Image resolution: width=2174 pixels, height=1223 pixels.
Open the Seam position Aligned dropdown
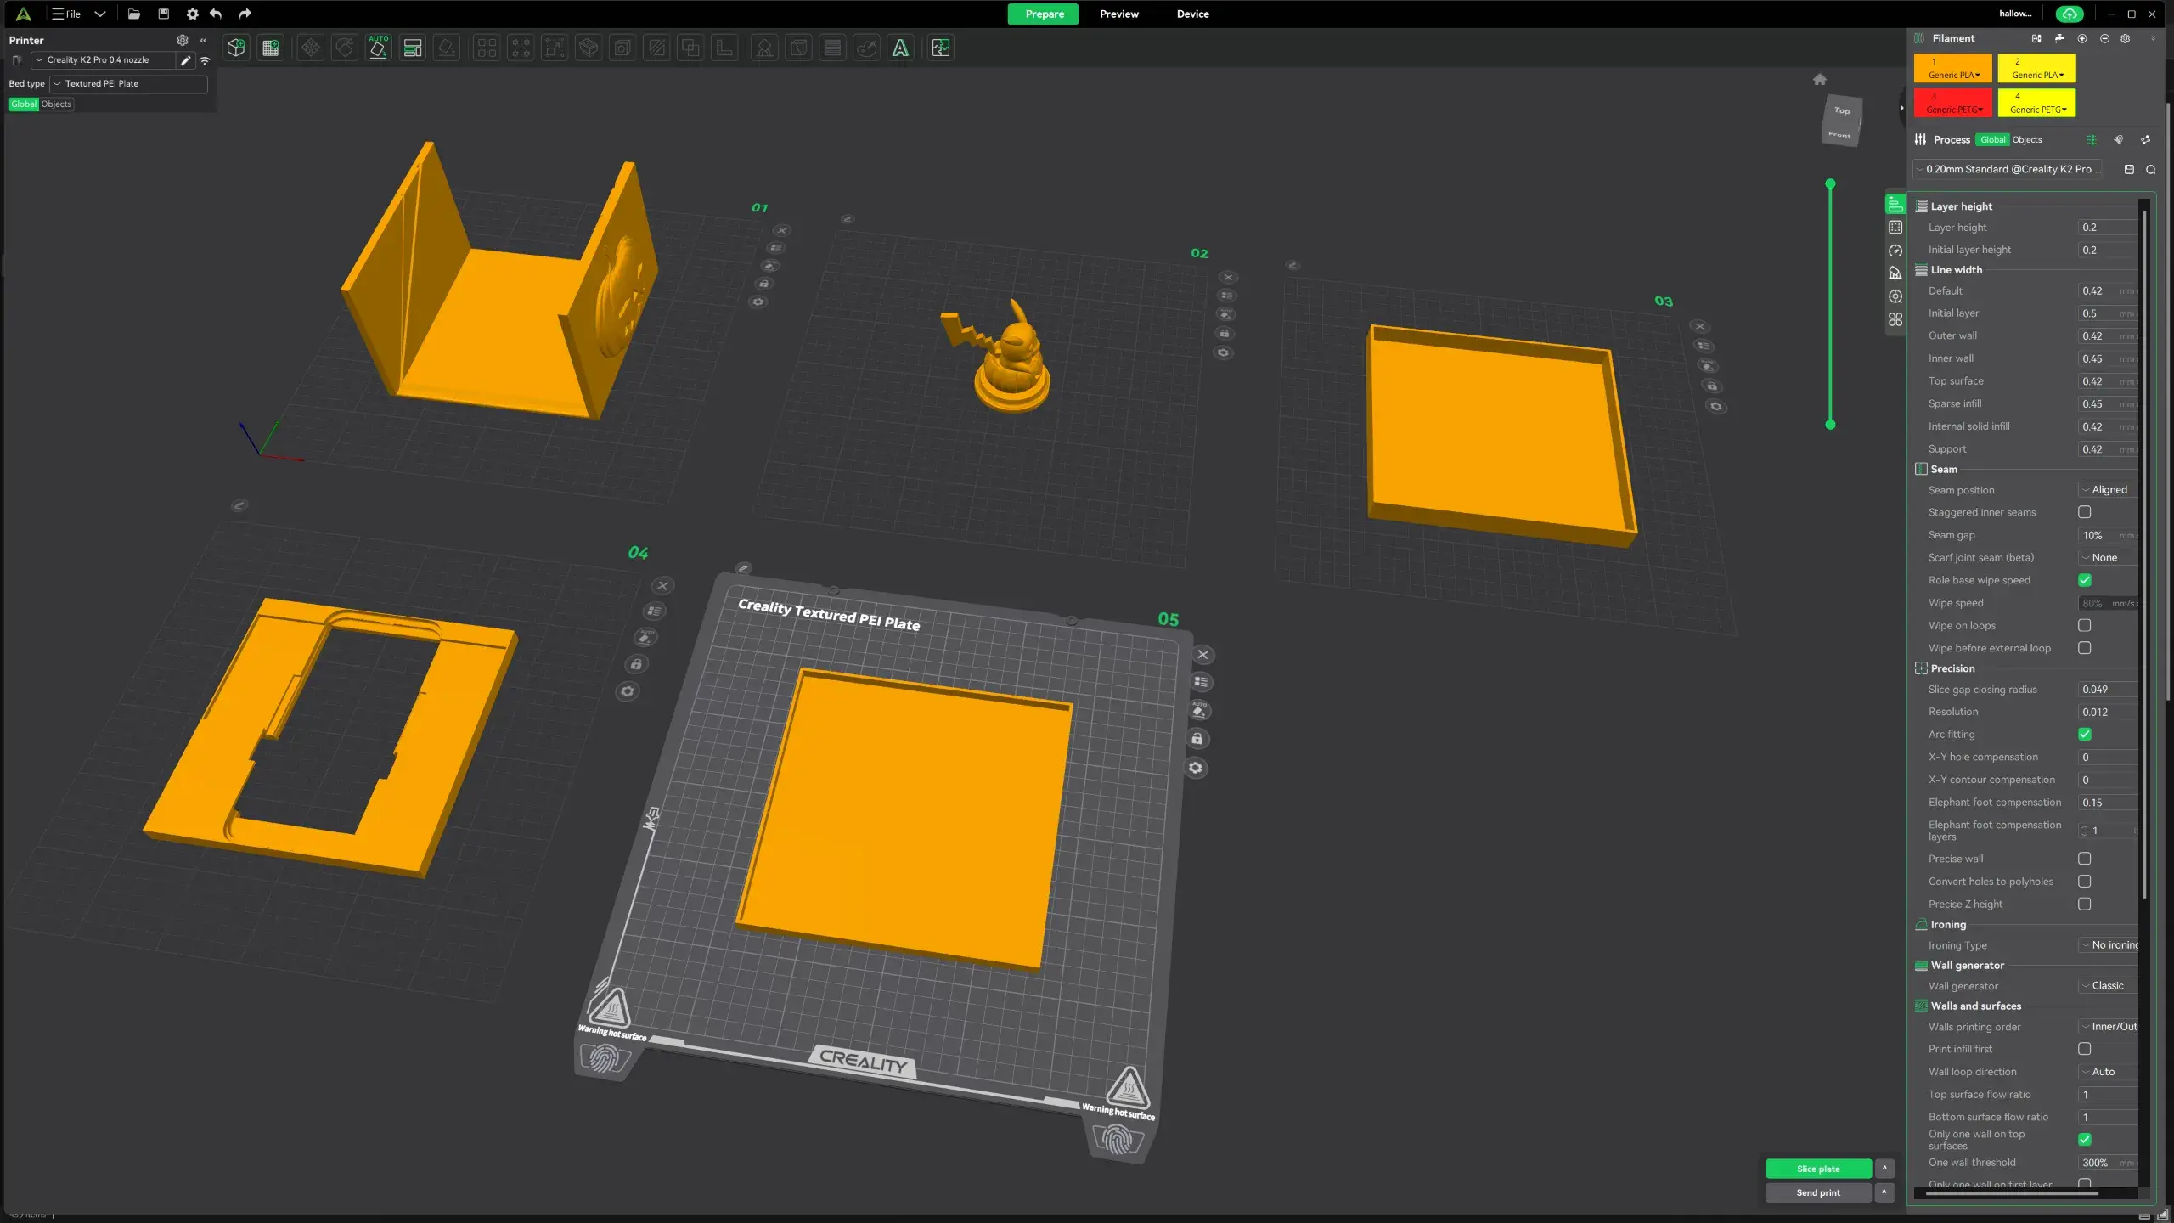click(x=2109, y=490)
